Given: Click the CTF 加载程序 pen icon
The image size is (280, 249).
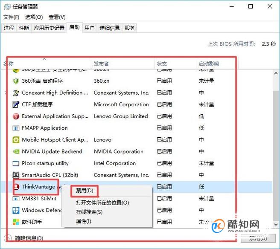Looking at the screenshot, I should pos(16,104).
